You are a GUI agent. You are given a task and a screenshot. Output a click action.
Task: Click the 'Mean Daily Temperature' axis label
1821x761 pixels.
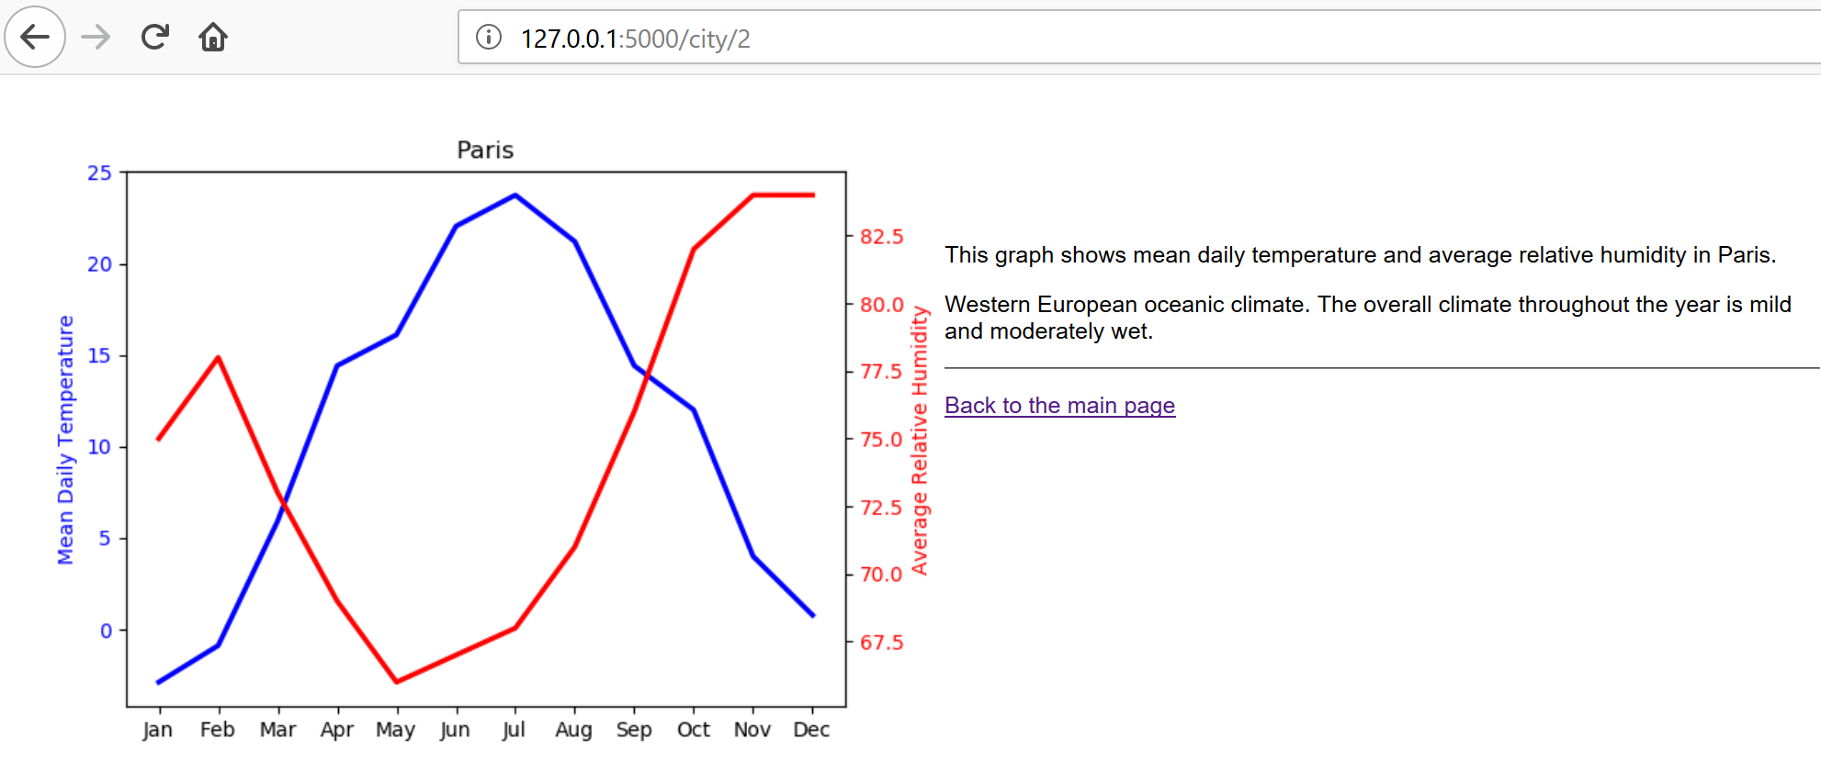(65, 440)
